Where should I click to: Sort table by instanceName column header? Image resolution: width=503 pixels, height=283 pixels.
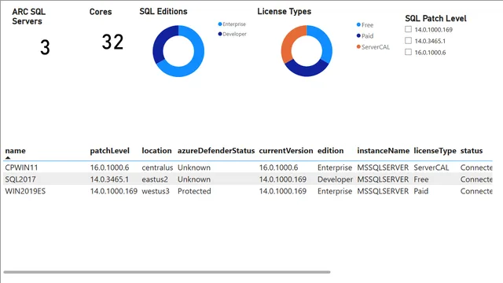(383, 150)
